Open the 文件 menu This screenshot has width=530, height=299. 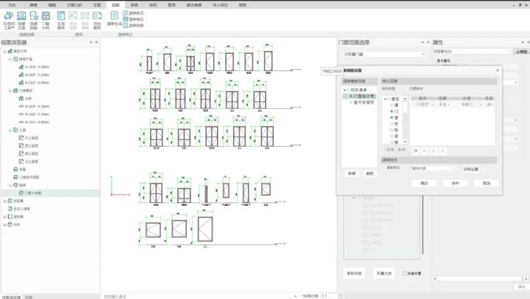[x=12, y=5]
